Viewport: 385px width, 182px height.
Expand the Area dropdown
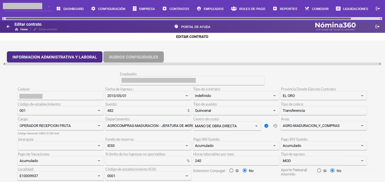(x=362, y=126)
